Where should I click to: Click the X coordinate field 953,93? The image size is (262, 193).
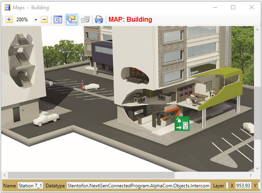click(x=243, y=186)
